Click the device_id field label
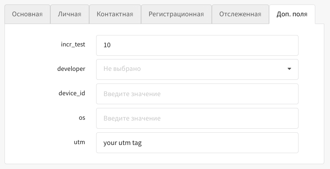330x169 pixels. pyautogui.click(x=72, y=93)
